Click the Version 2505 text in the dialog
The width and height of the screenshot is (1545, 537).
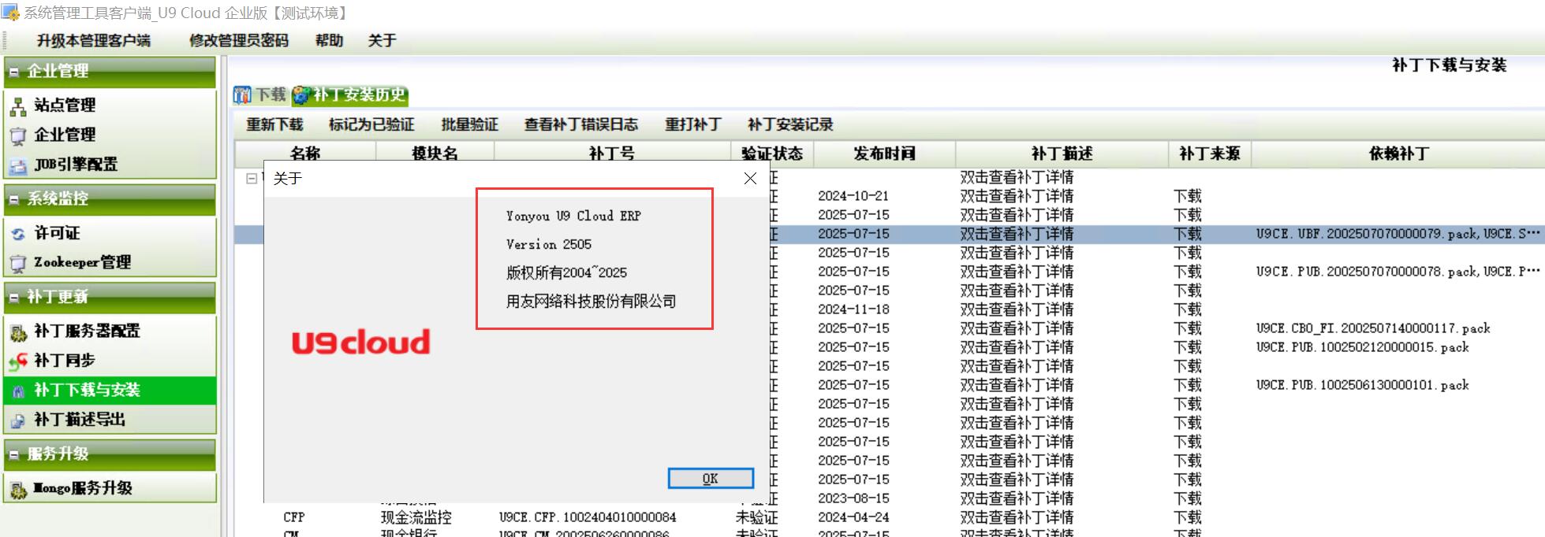click(549, 244)
